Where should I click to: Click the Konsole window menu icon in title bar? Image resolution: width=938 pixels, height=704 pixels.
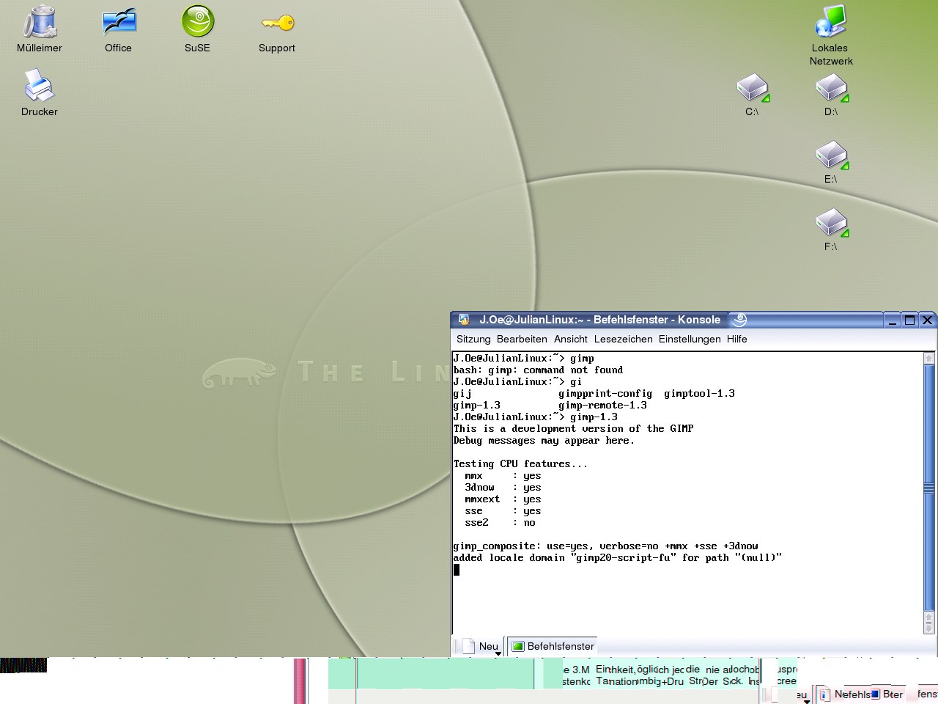tap(464, 320)
